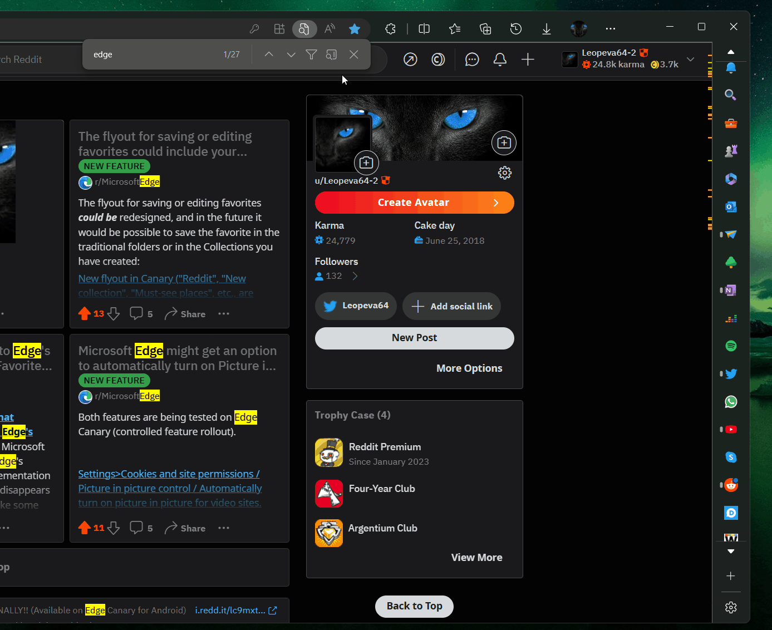Open Reddit chat bubble icon
Viewport: 772px width, 630px height.
[472, 60]
